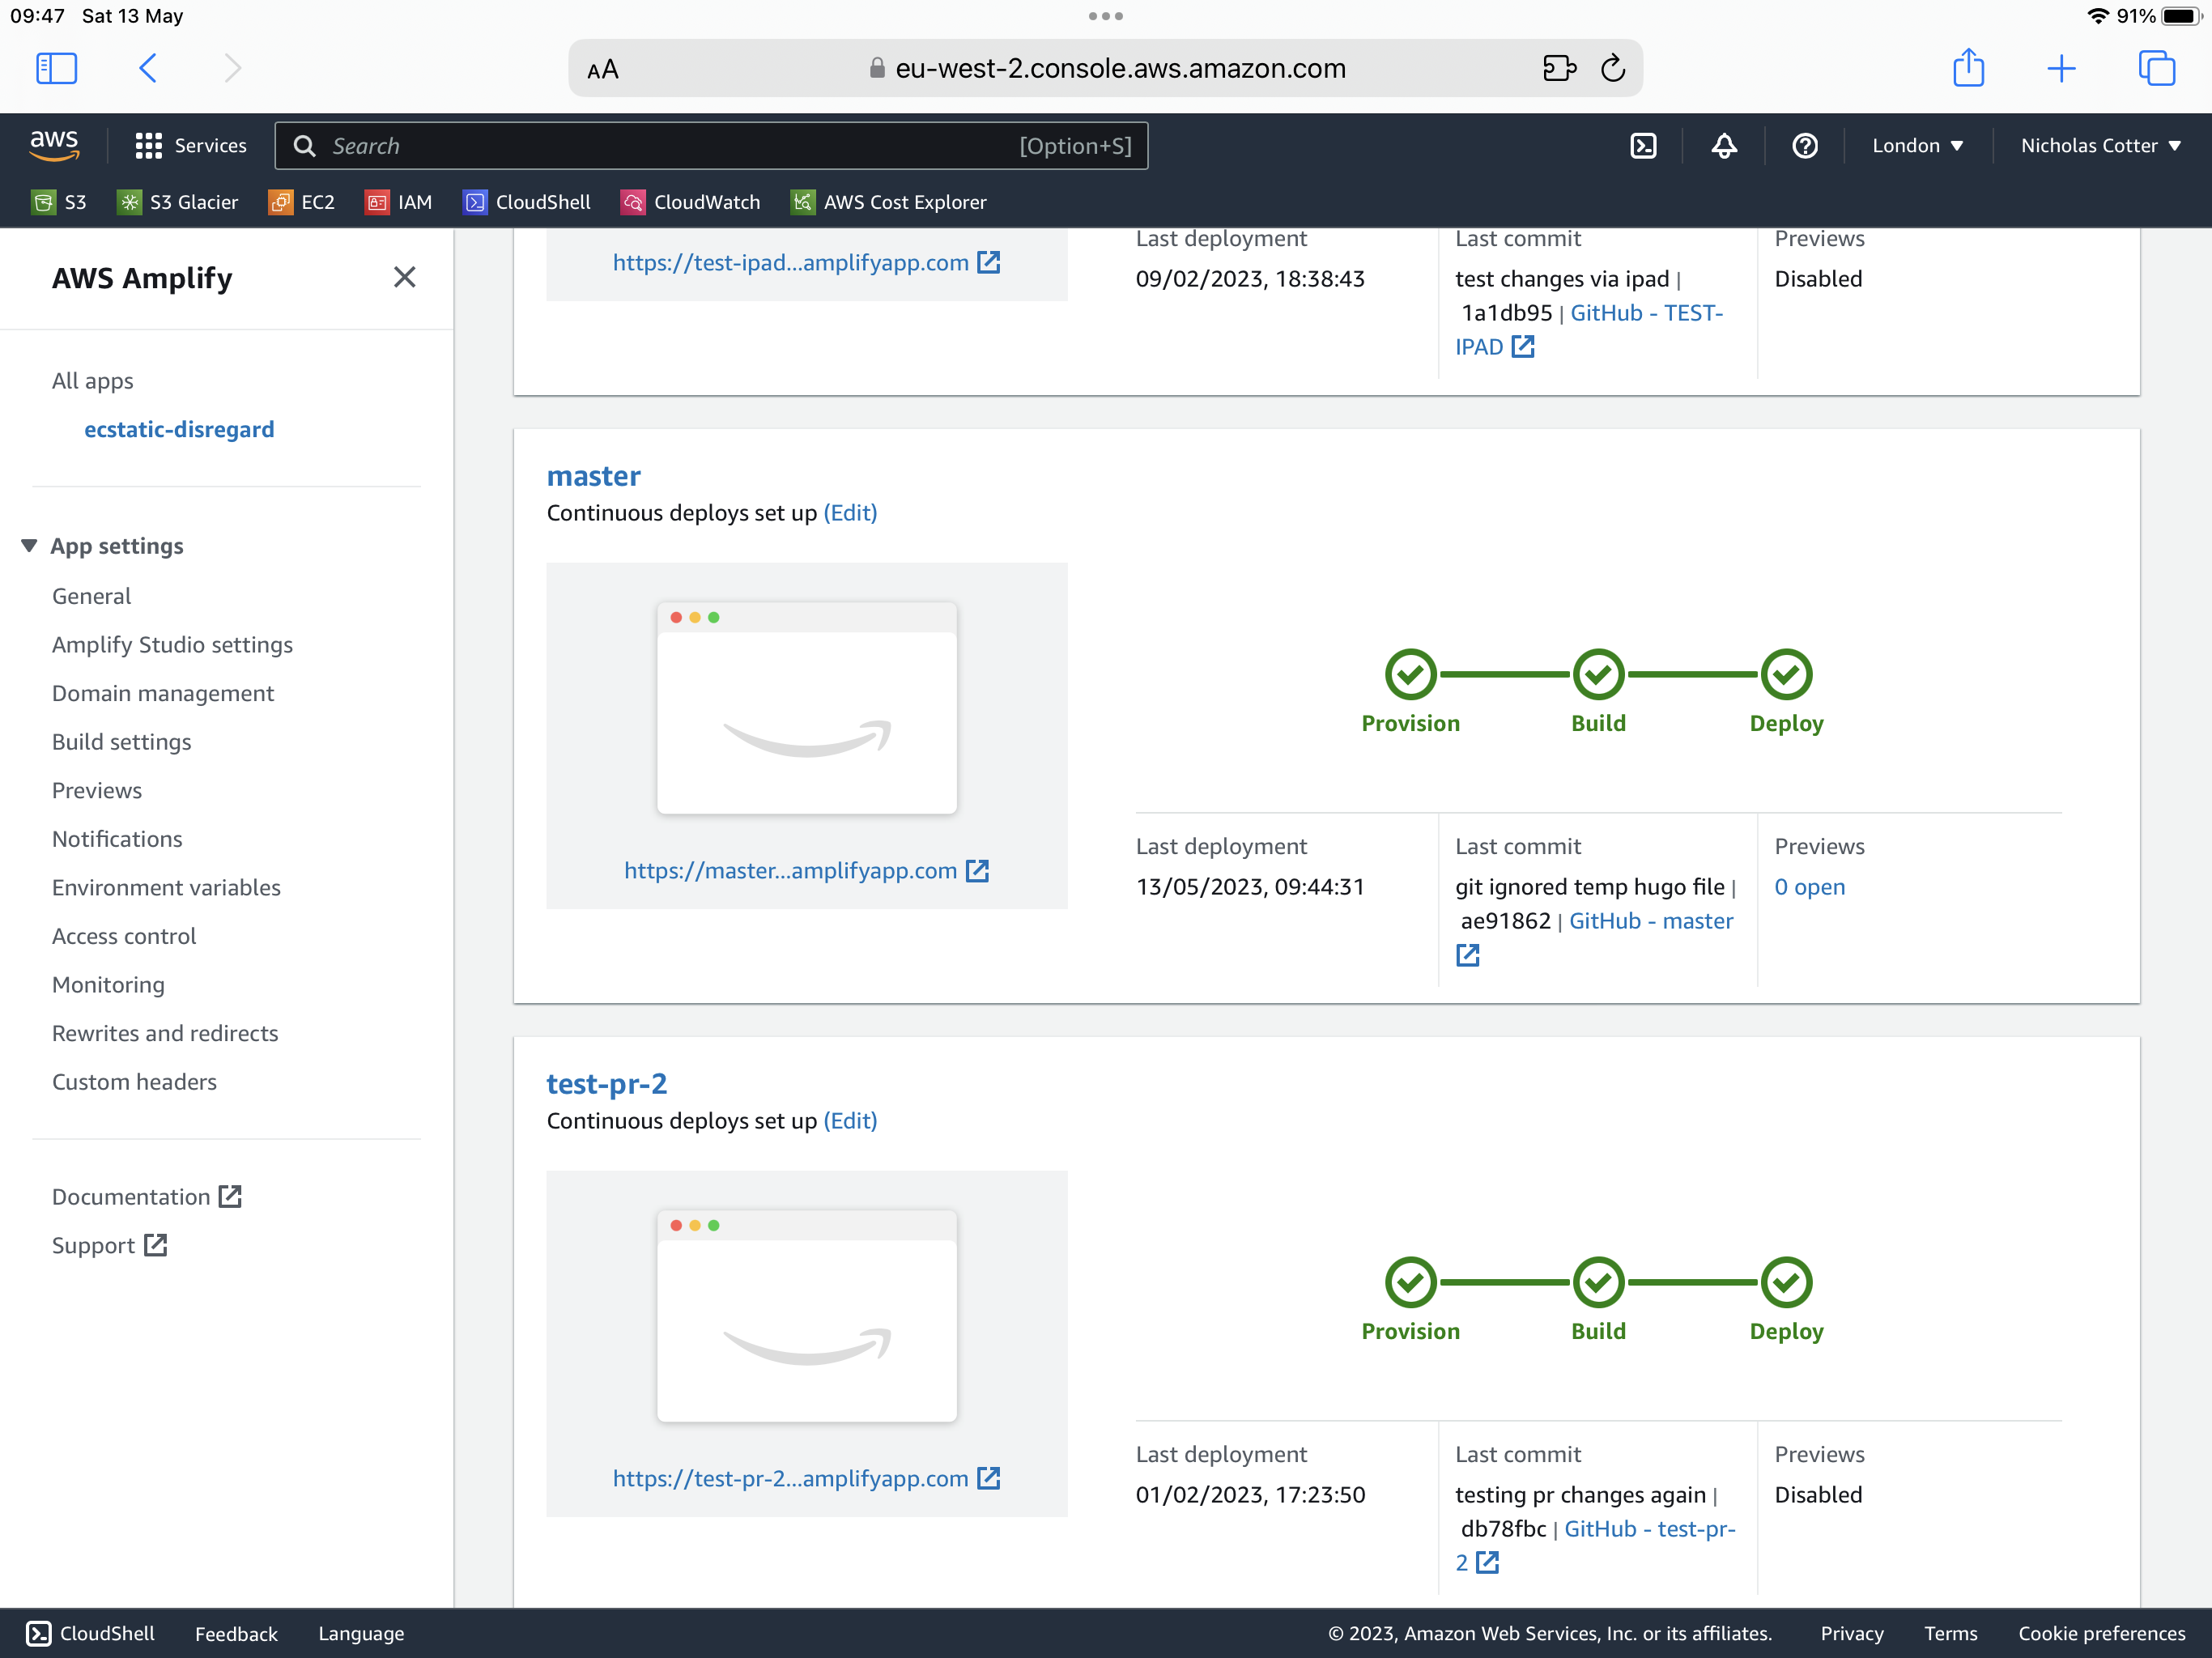Viewport: 2212px width, 1658px height.
Task: Go to All apps
Action: point(92,381)
